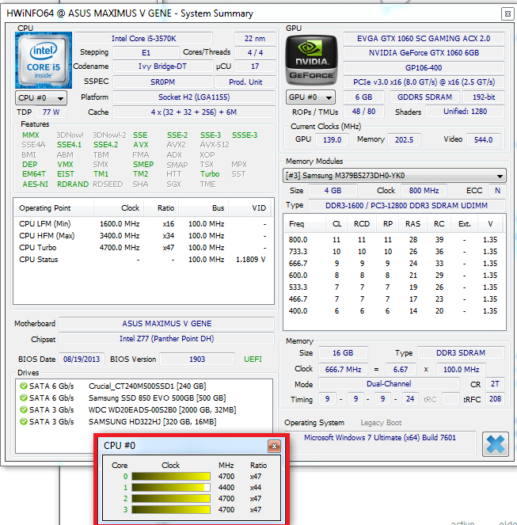
Task: Click the PCIe v3.0 x16 bus field
Action: [x=424, y=82]
